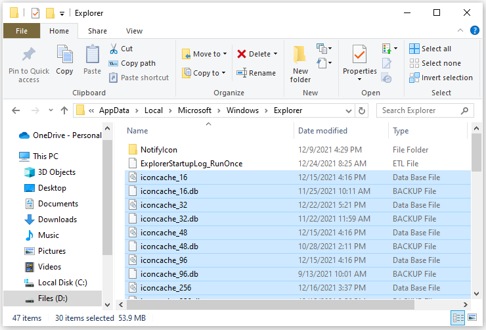Open the File tab
This screenshot has height=330, width=486.
point(22,31)
